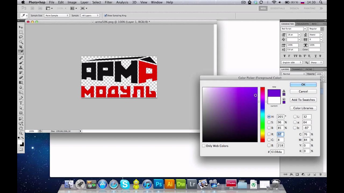
Task: Select the Eraser tool
Action: click(x=21, y=77)
